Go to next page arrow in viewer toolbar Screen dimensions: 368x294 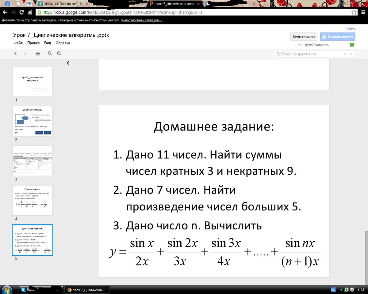(25, 54)
